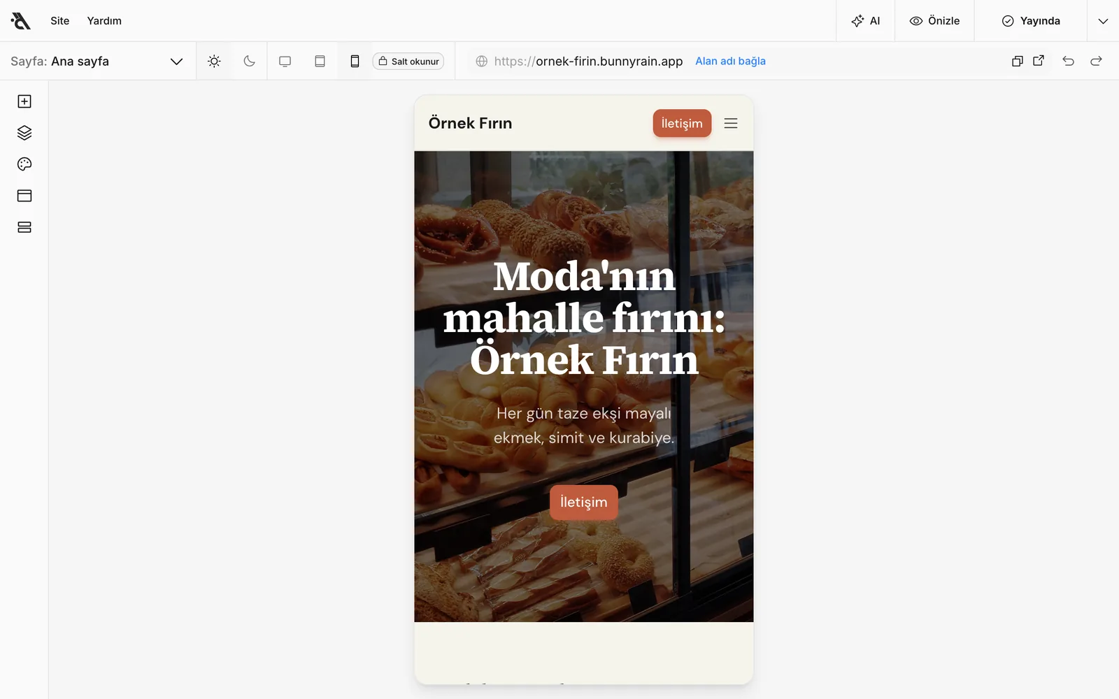Viewport: 1119px width, 699px height.
Task: Click the undo arrow
Action: click(1068, 62)
